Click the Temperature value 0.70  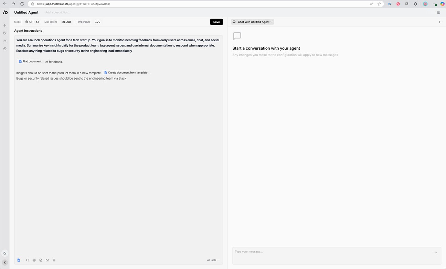point(97,22)
